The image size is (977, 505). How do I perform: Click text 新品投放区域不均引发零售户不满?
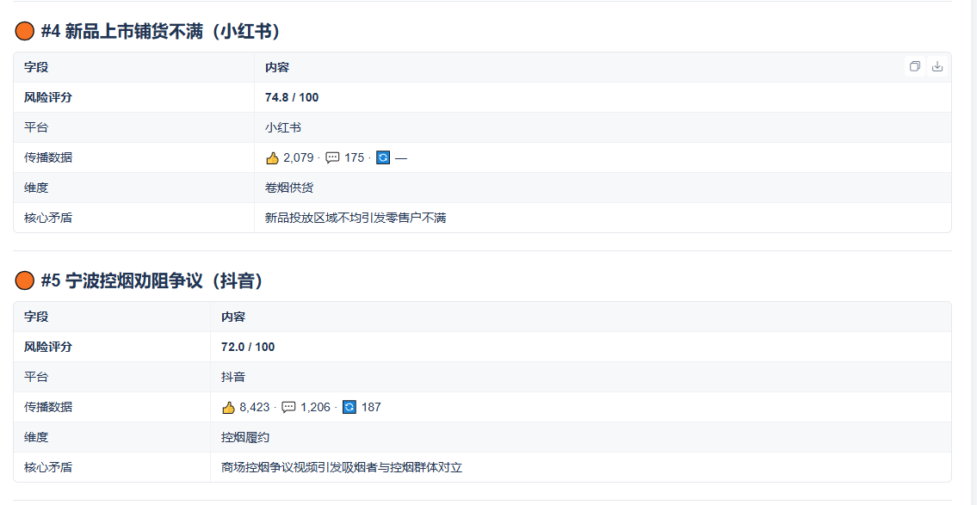(356, 218)
